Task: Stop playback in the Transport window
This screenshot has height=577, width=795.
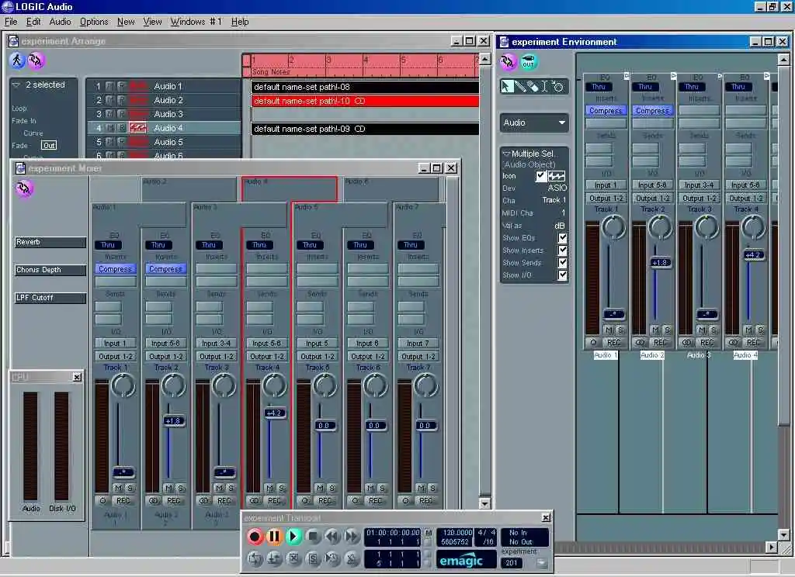Action: pyautogui.click(x=313, y=536)
